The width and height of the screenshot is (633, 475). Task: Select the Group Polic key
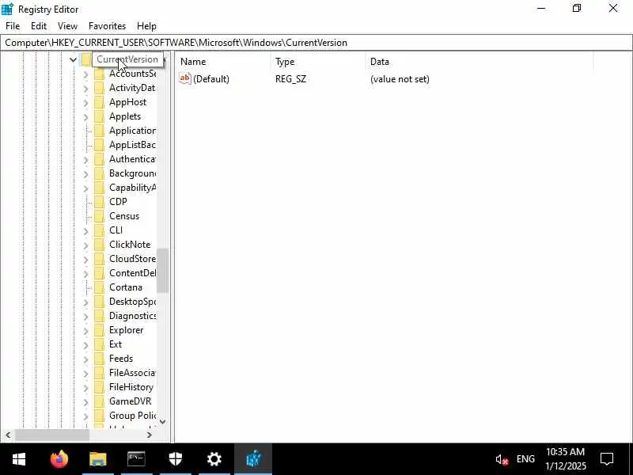(x=132, y=415)
